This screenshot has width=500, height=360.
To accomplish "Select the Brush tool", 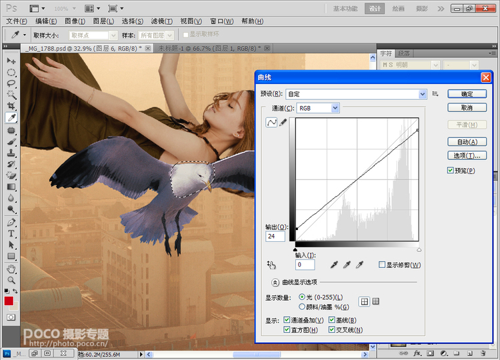I will [x=11, y=141].
